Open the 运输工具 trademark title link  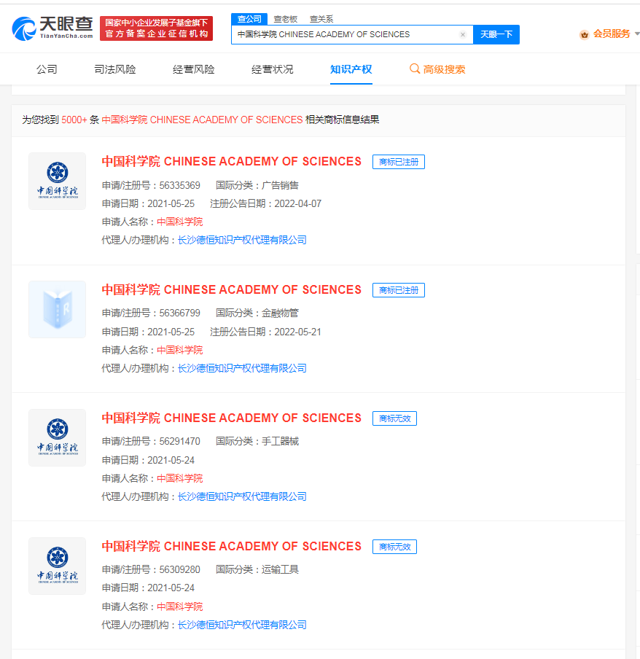232,546
